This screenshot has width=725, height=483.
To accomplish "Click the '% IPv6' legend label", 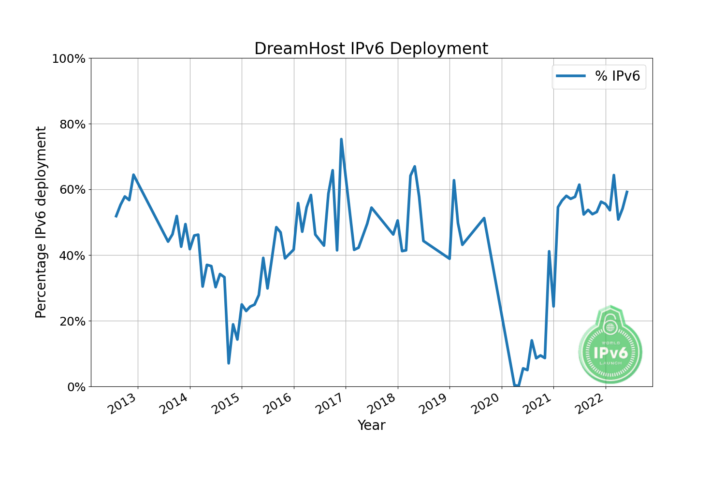I will click(x=617, y=76).
